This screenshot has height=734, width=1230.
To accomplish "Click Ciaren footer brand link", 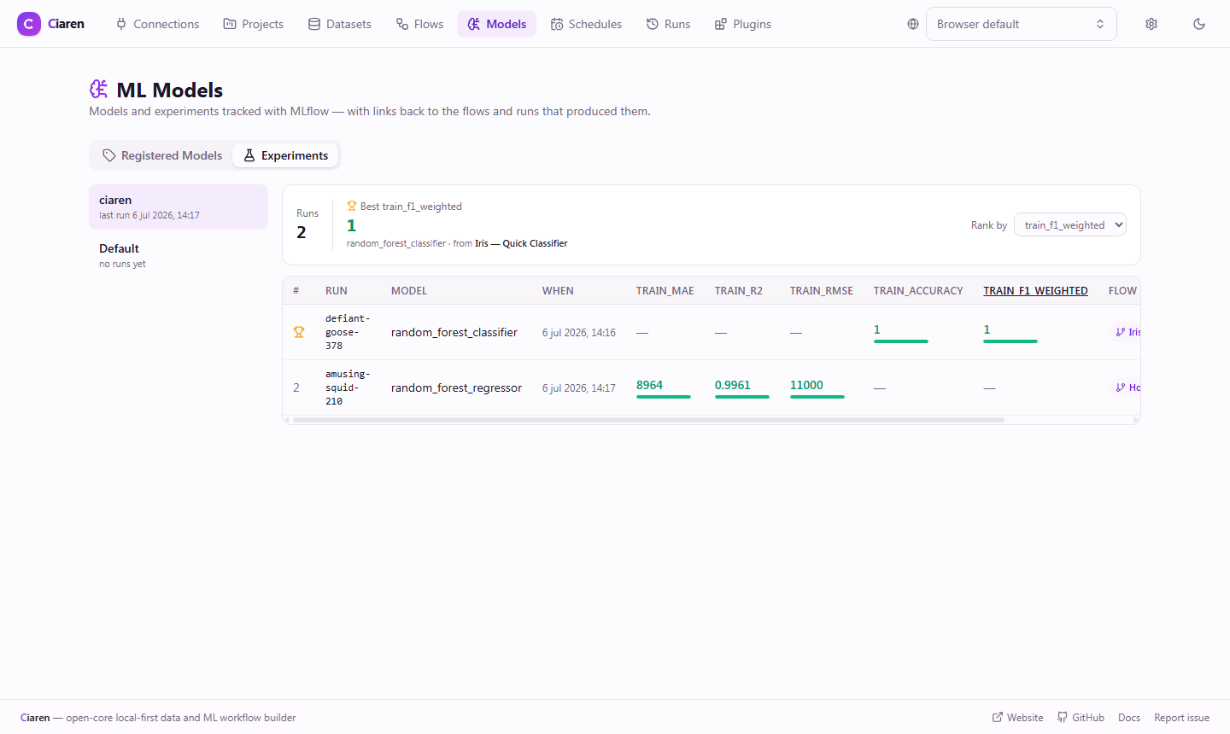I will pos(35,718).
